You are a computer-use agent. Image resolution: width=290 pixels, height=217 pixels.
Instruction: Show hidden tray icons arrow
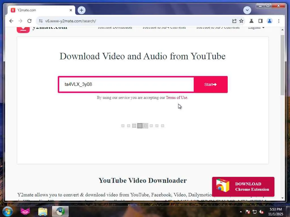point(241,212)
